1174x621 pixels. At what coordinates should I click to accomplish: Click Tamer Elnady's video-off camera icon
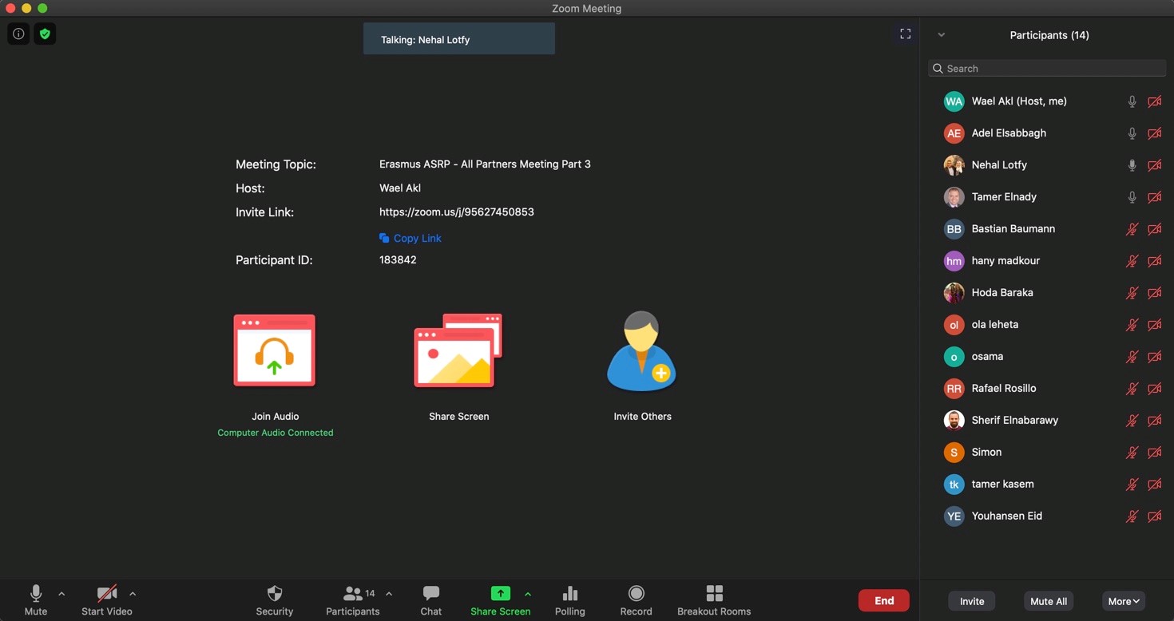(x=1155, y=197)
